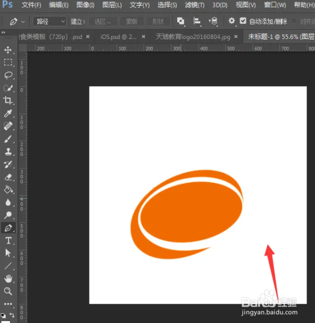
Task: Expand the toolbox with double-arrow
Action: [3, 33]
